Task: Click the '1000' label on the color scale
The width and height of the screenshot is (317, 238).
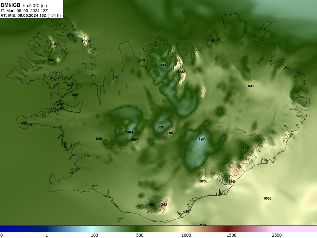Action: [186, 235]
